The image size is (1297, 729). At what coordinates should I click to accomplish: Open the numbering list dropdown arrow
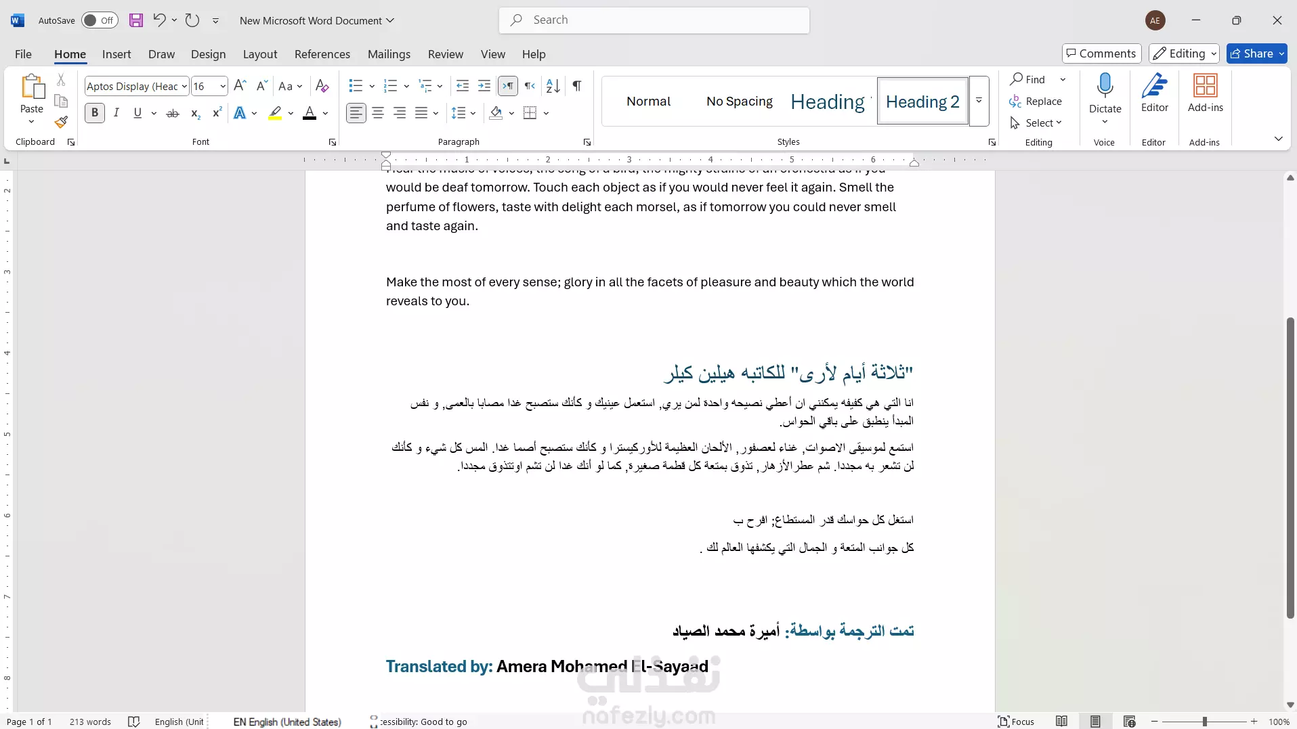click(x=406, y=86)
